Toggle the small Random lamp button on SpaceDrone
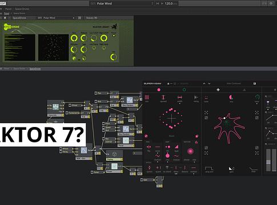Viewport: 277px width, 205px height. point(114,35)
